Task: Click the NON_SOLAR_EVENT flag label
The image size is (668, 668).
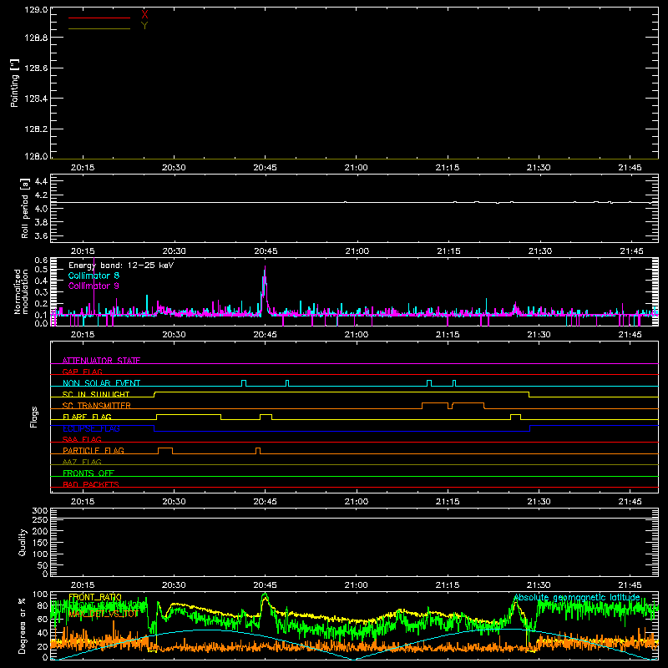Action: 101,383
